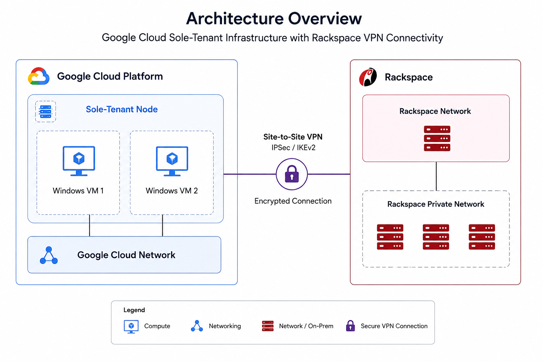Select the Google Cloud Network triangle icon
The width and height of the screenshot is (543, 362).
click(x=49, y=255)
